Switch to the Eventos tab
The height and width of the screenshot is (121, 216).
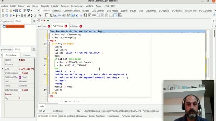click(x=27, y=55)
